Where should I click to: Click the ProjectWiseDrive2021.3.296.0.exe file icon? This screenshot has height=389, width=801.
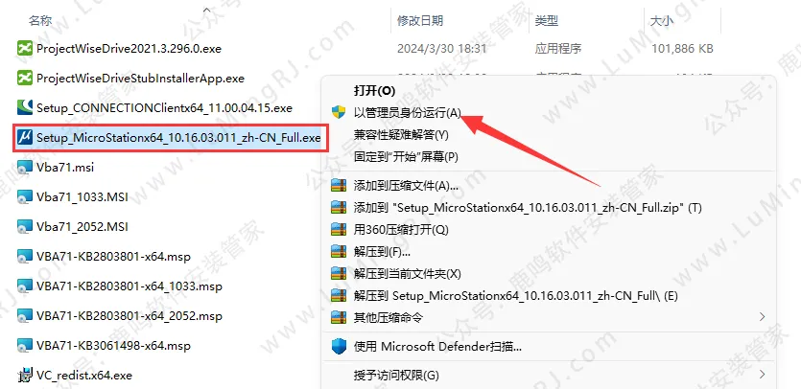point(24,49)
